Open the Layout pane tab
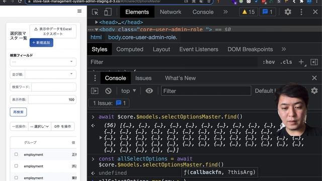322x181 pixels. pos(162,49)
